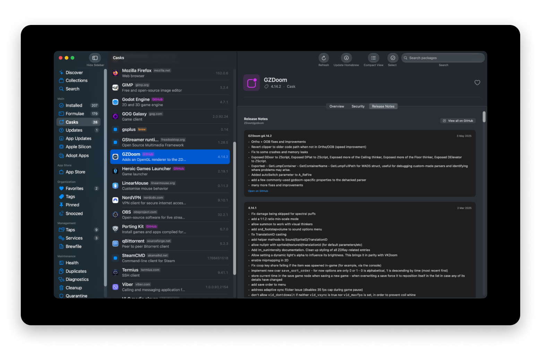
Task: Click the Update Homebrew icon
Action: pyautogui.click(x=346, y=58)
